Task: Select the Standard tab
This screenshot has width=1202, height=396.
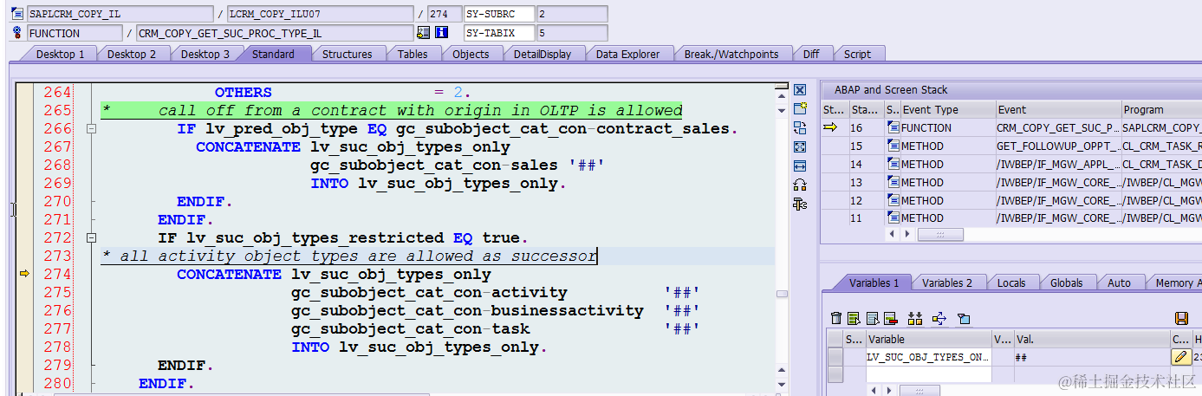Action: [273, 54]
